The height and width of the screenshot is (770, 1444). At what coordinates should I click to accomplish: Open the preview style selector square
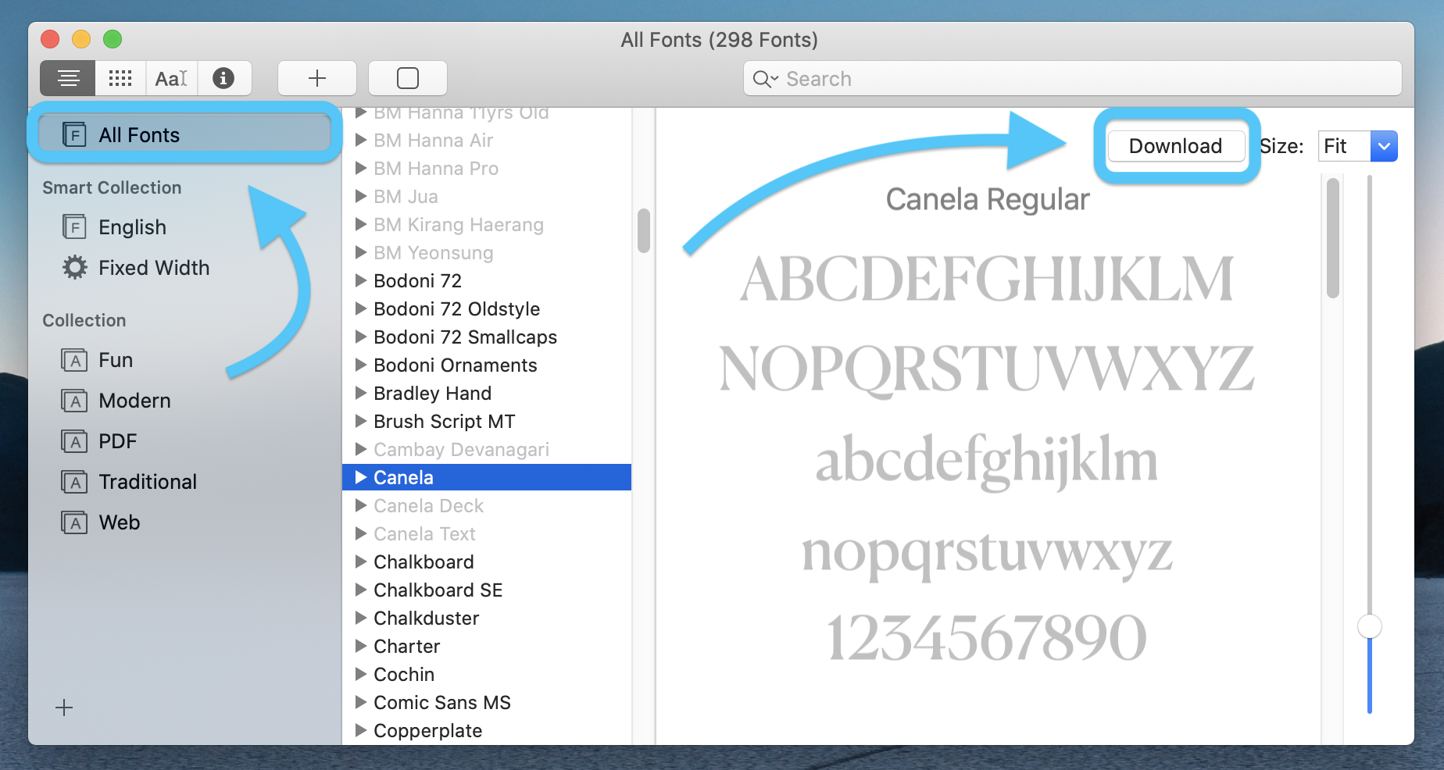(x=407, y=78)
